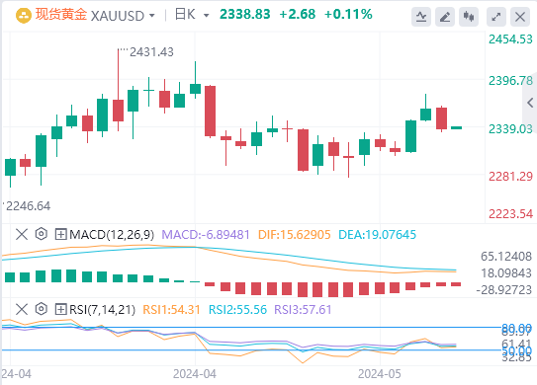The height and width of the screenshot is (385, 537).
Task: Click the MACD(12,26,9) label
Action: (x=112, y=235)
